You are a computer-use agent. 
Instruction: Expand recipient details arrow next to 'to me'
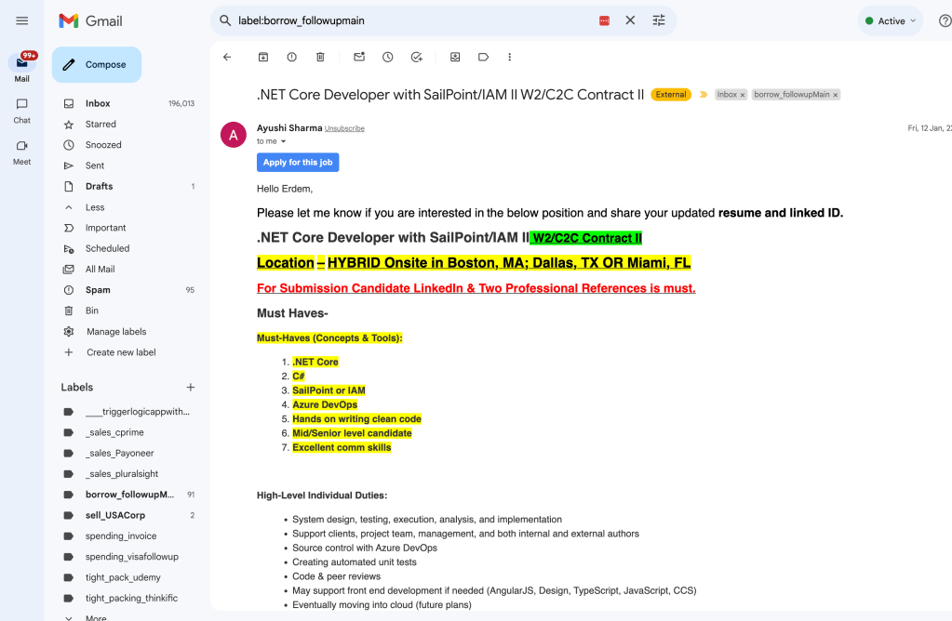coord(283,141)
